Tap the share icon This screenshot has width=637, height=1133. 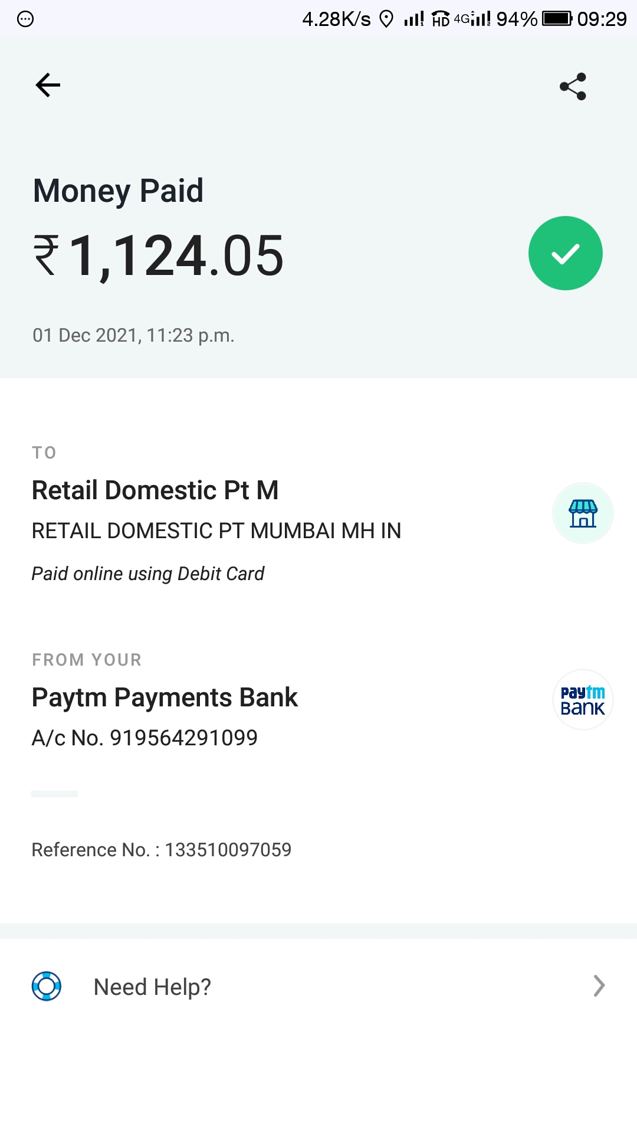573,87
